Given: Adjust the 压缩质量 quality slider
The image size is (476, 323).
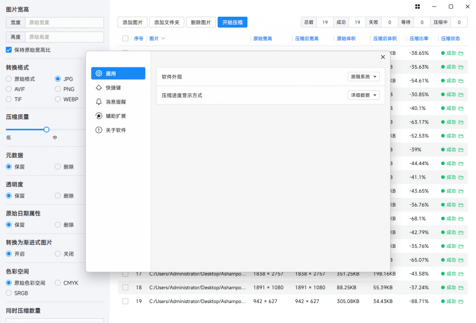Looking at the screenshot, I should 46,129.
